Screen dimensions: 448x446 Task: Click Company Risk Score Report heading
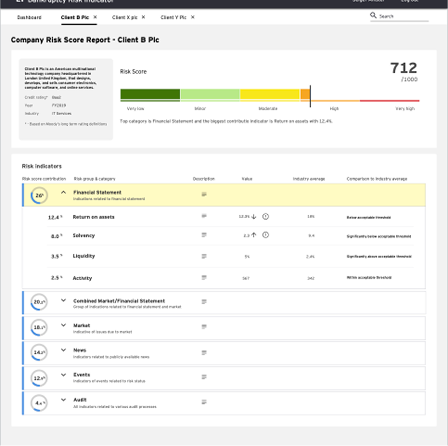pyautogui.click(x=85, y=40)
